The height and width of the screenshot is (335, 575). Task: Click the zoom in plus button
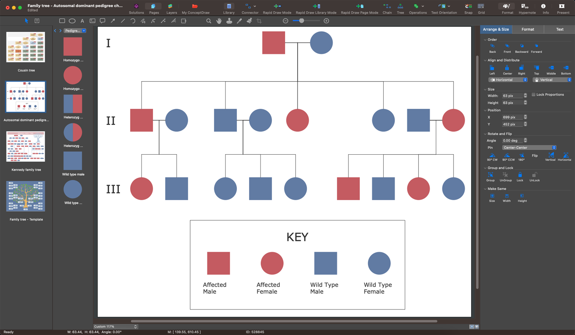coord(327,21)
